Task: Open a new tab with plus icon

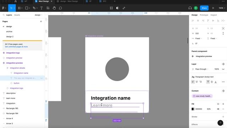Action: tap(115, 1)
